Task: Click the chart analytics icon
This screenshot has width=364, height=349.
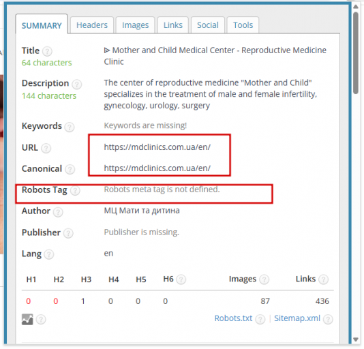Action: [27, 319]
